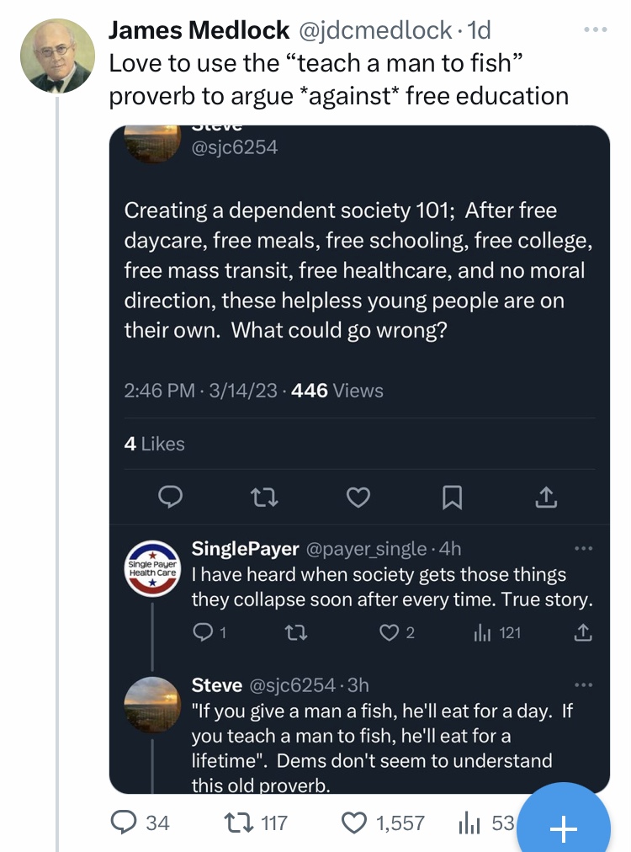631x852 pixels.
Task: Tap the heart icon under 4 Likes
Action: pyautogui.click(x=358, y=497)
